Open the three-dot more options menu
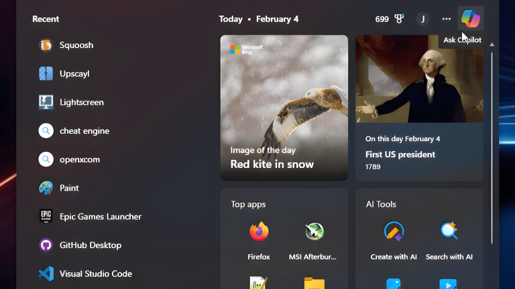This screenshot has width=515, height=289. 447,19
